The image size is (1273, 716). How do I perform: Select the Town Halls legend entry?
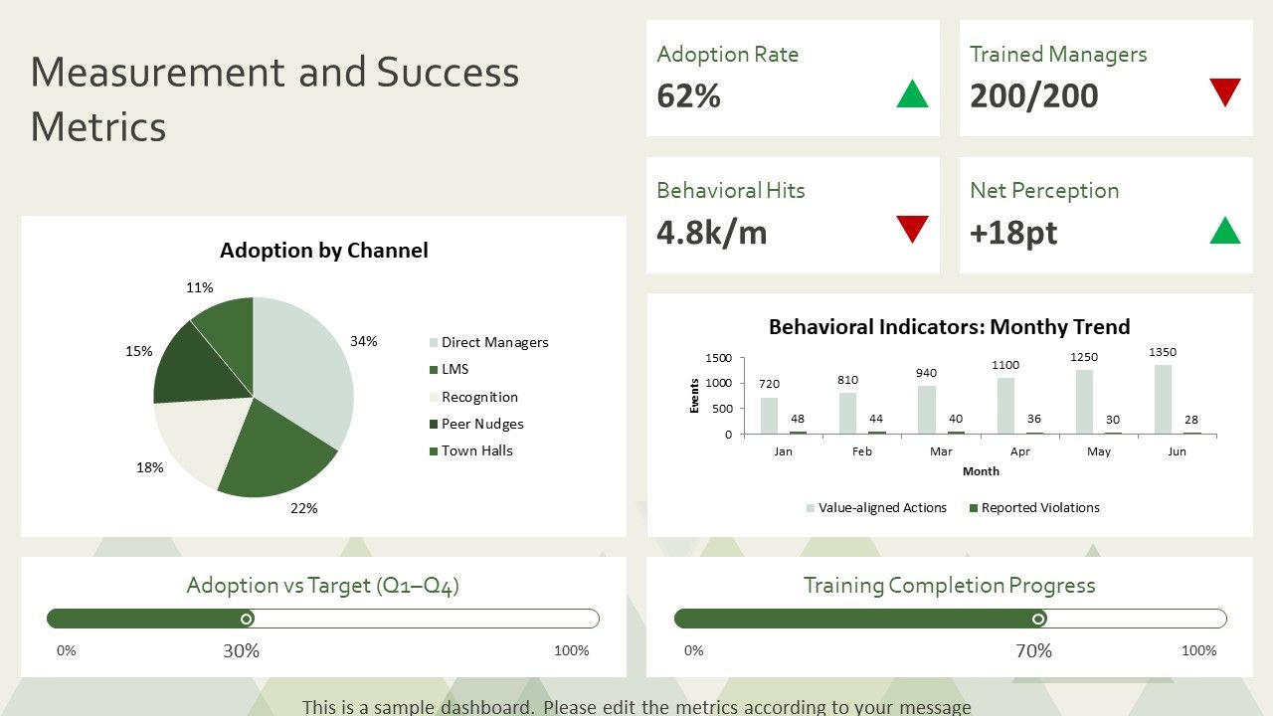pos(471,450)
